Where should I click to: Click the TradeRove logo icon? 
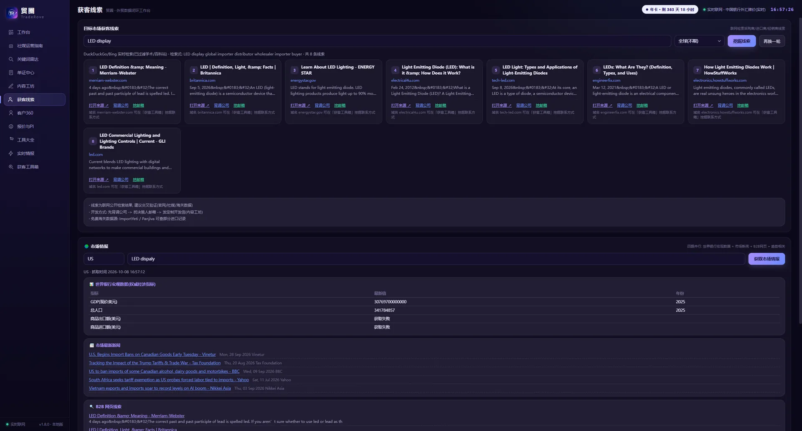(x=12, y=13)
